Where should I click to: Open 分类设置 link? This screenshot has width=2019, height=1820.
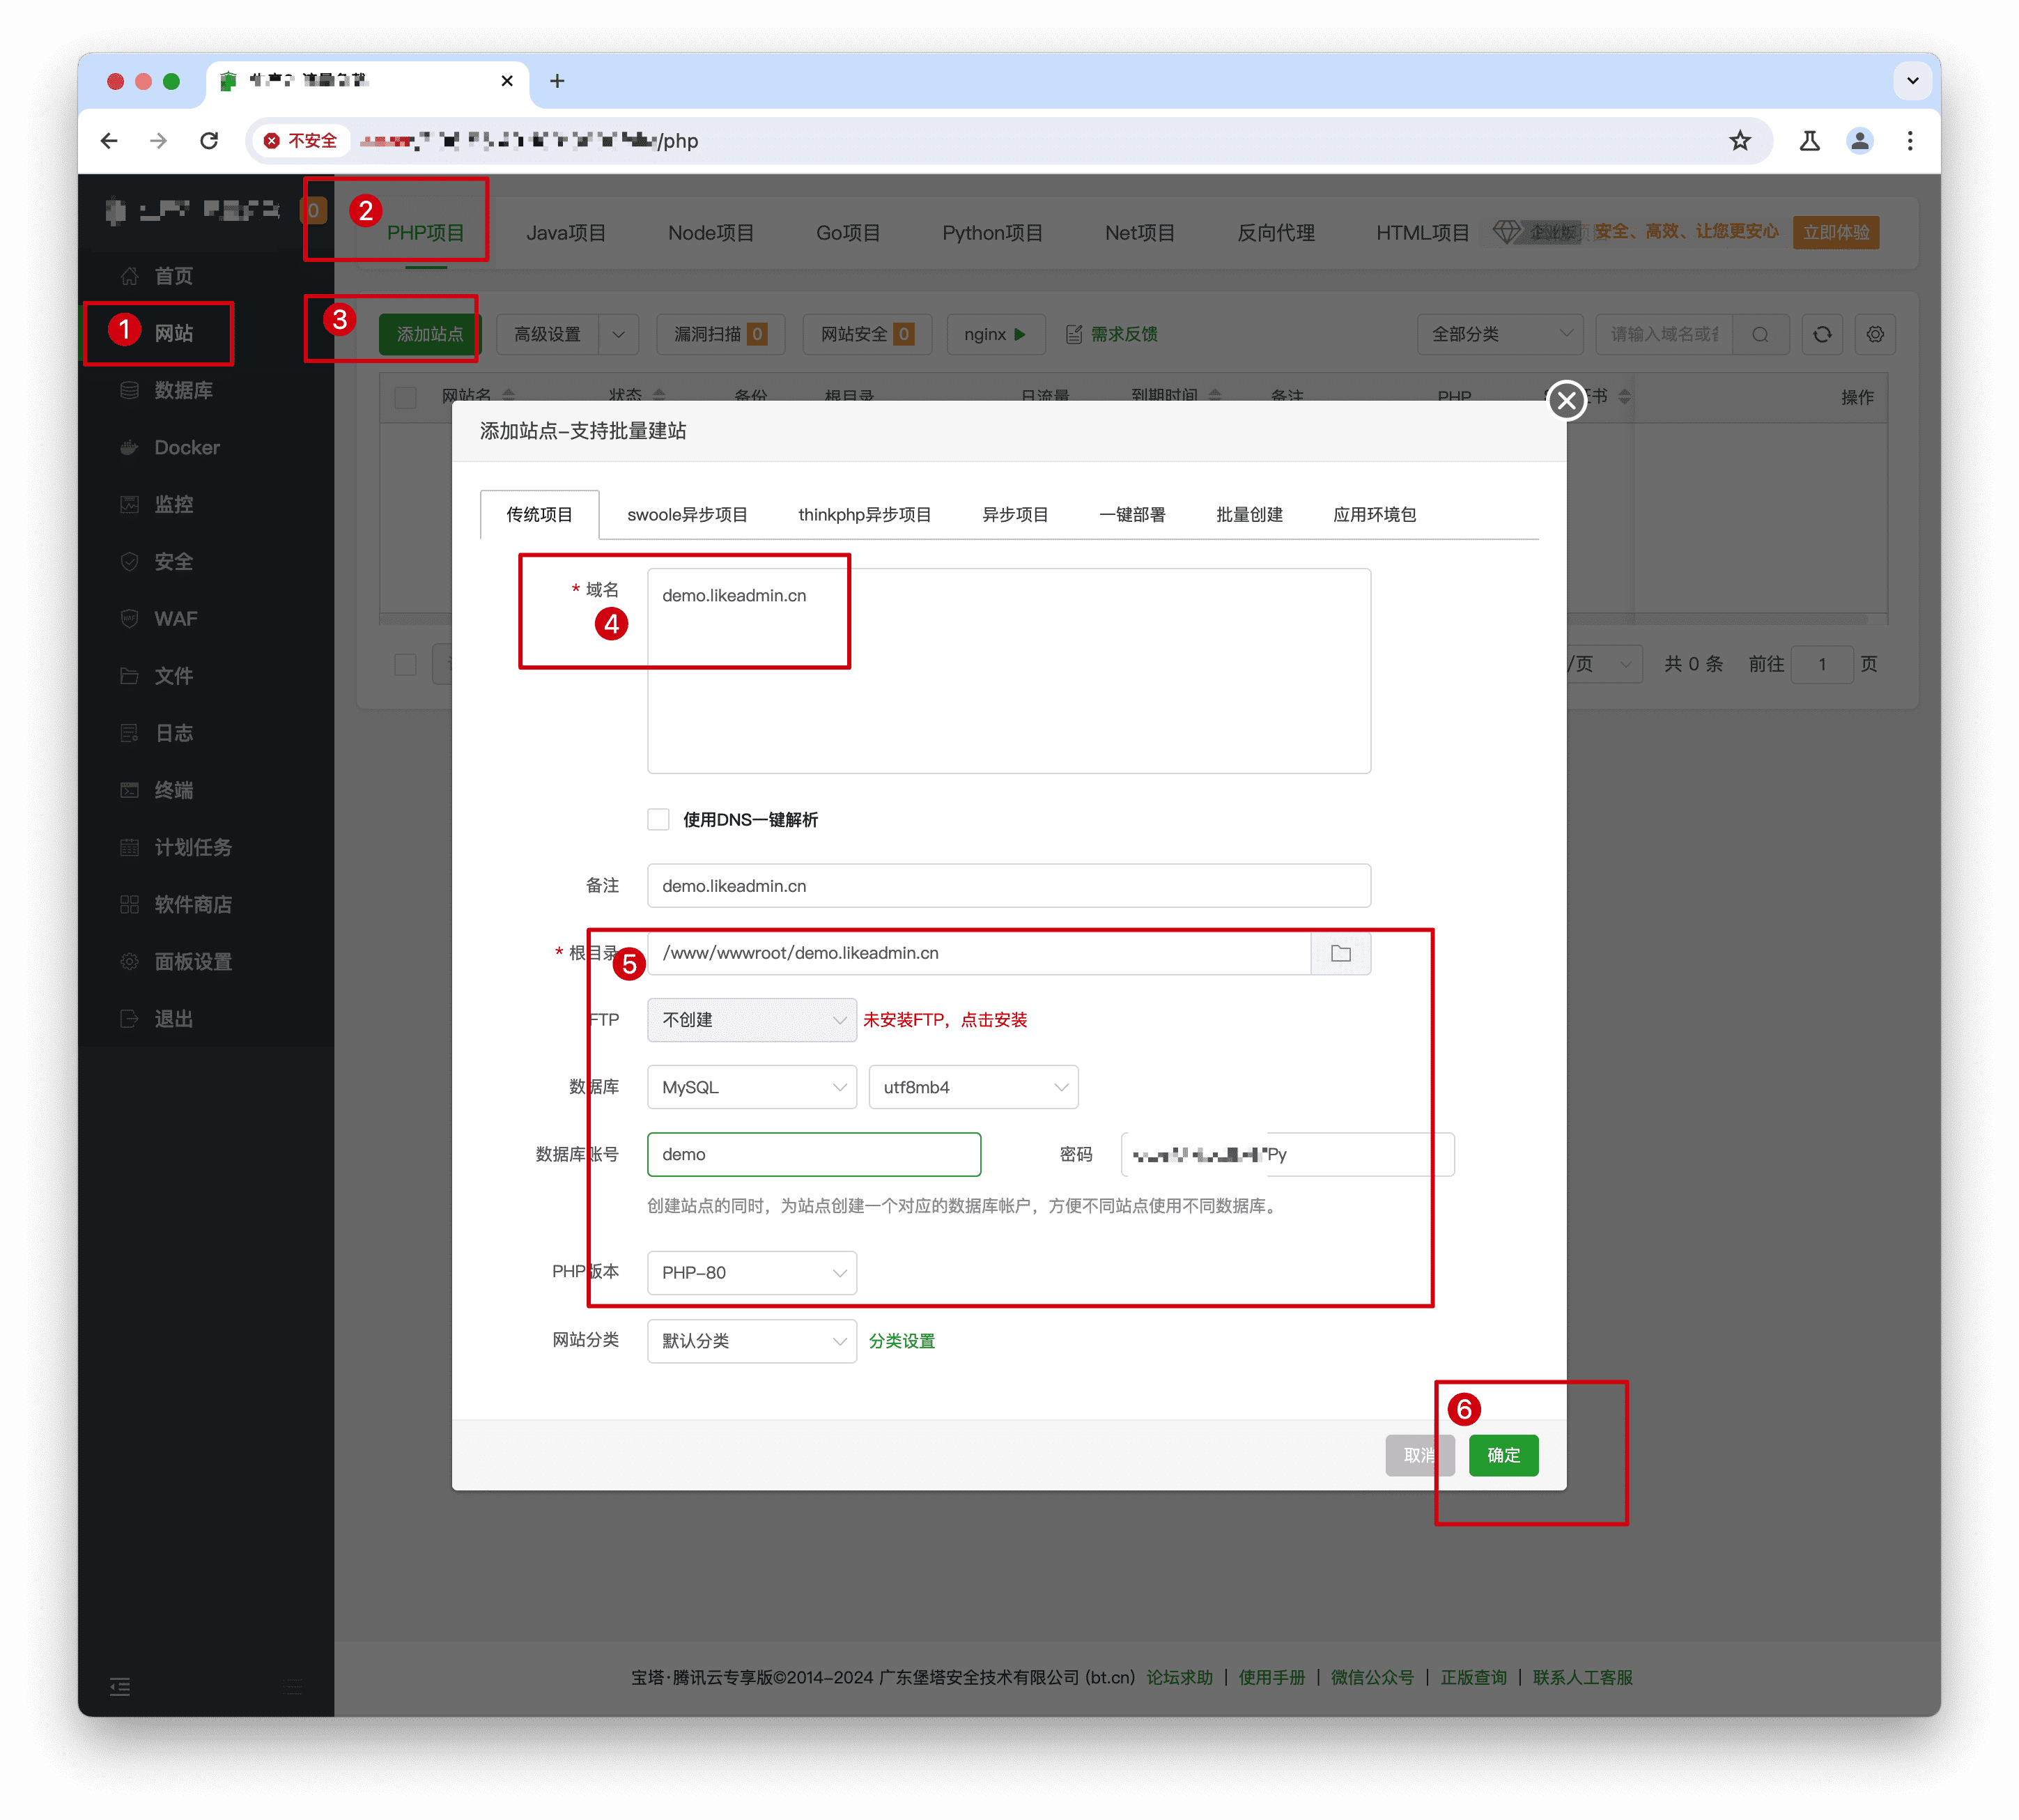(x=901, y=1341)
